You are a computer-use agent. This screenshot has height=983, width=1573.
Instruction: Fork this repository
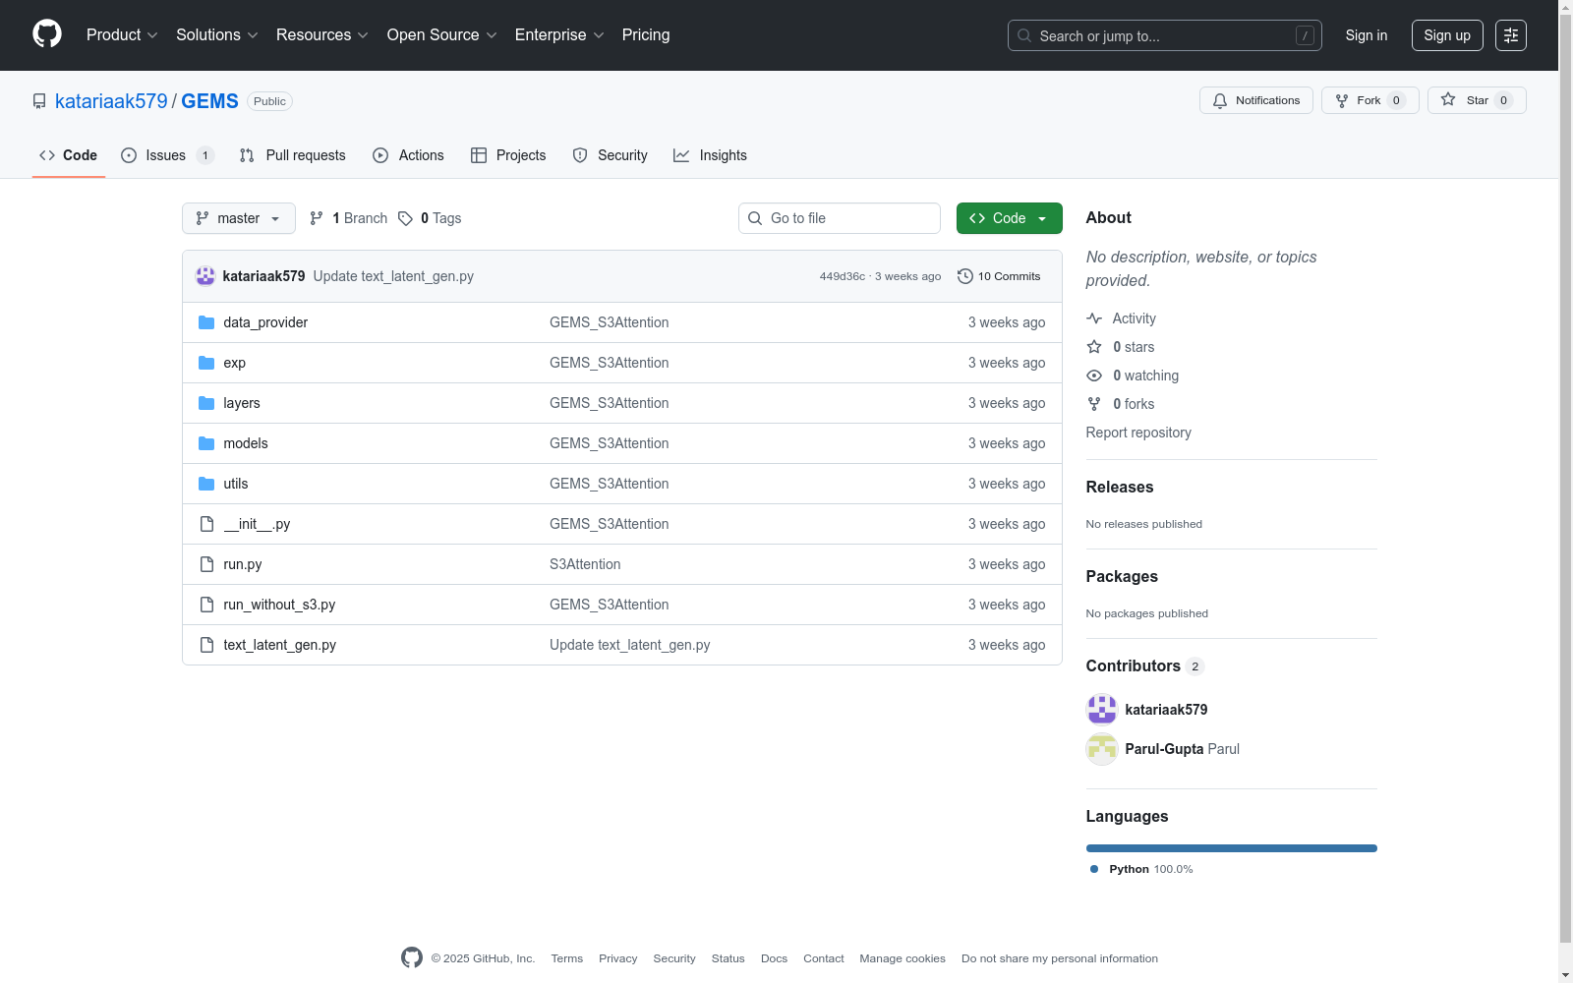[x=1370, y=100]
